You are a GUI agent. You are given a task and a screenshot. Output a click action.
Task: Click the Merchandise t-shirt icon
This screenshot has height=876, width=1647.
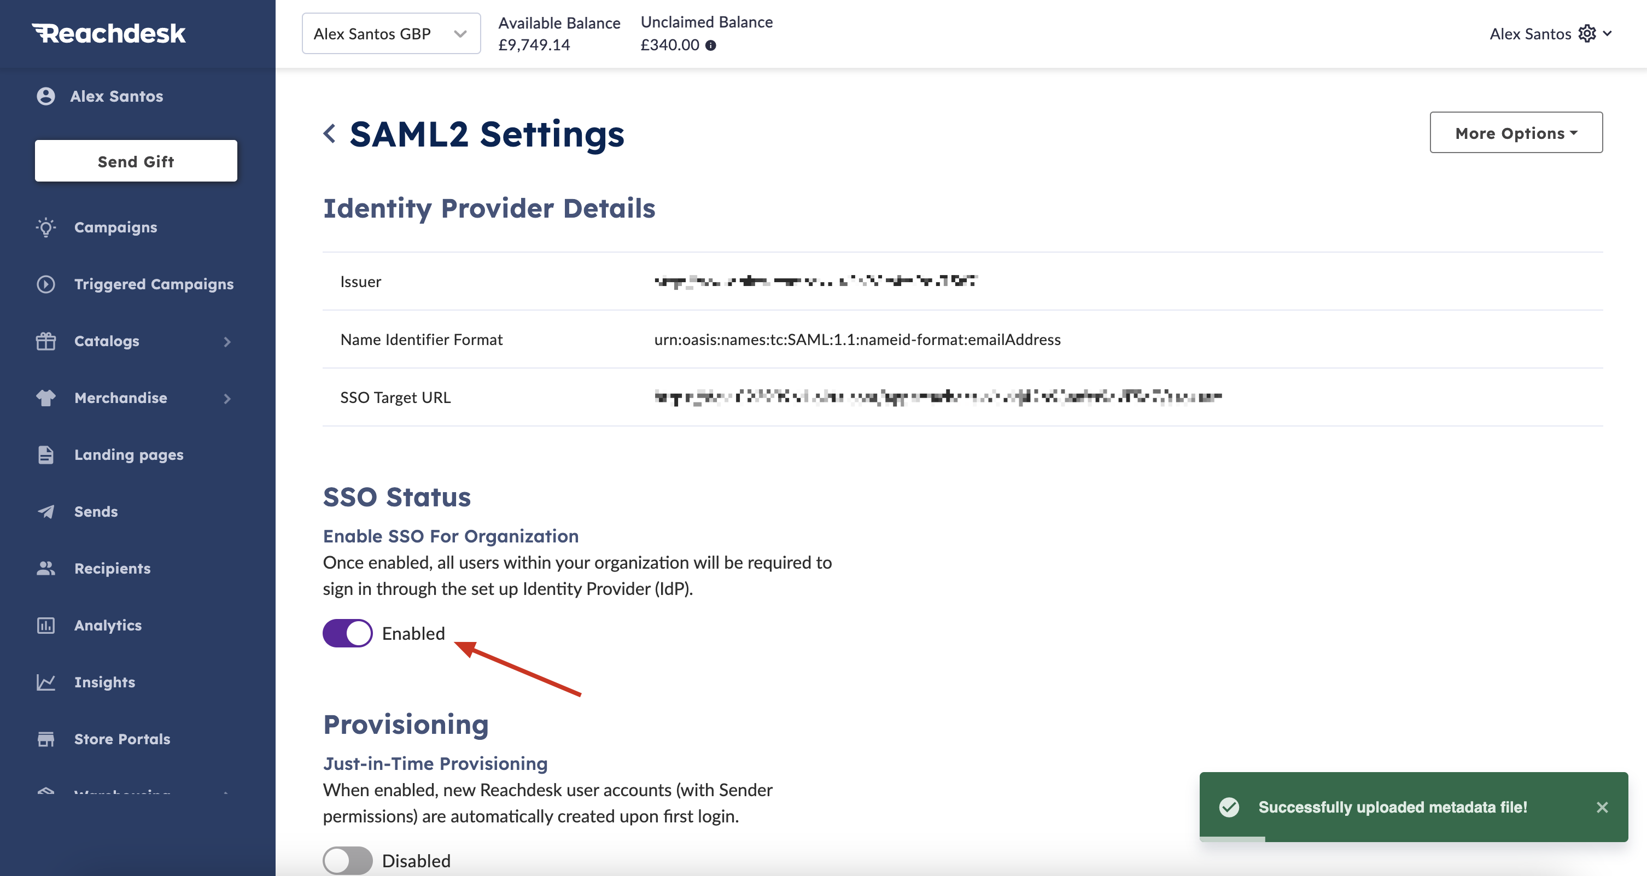tap(45, 398)
